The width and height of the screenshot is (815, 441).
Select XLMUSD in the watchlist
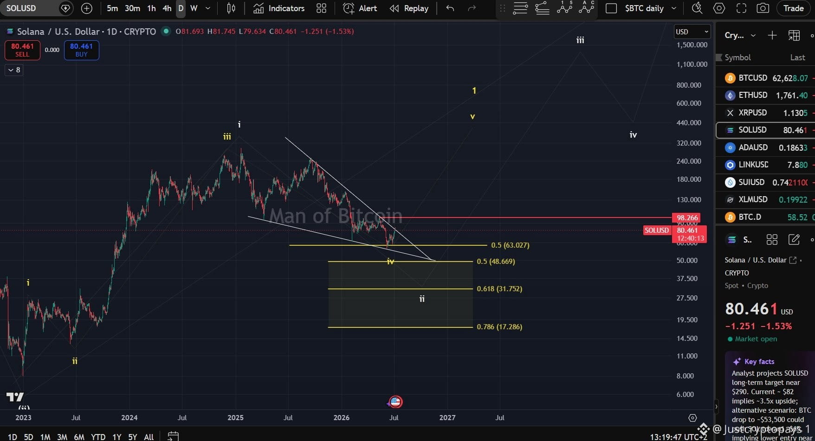[x=766, y=199]
